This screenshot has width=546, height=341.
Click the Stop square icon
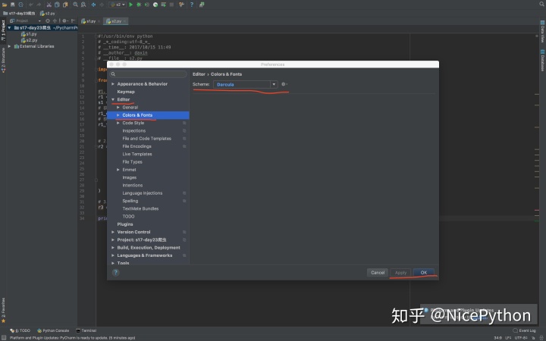(171, 5)
